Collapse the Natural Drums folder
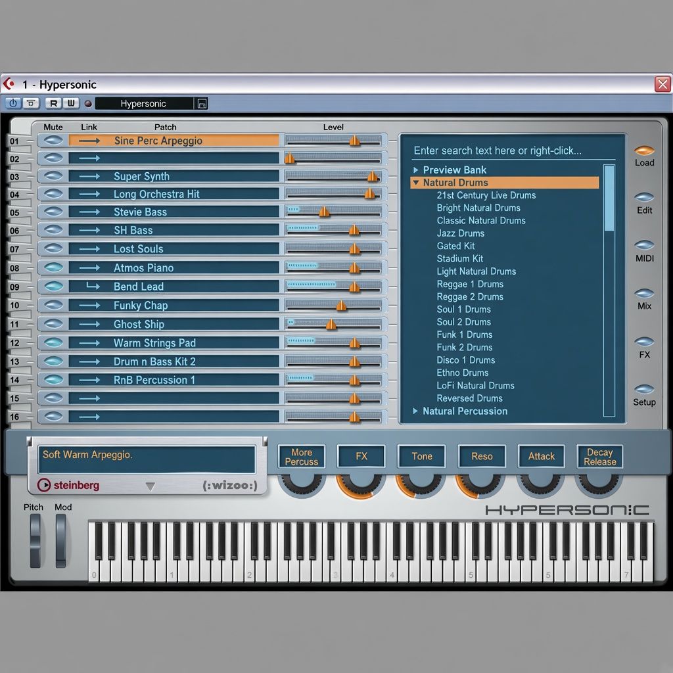673x673 pixels. pyautogui.click(x=415, y=183)
